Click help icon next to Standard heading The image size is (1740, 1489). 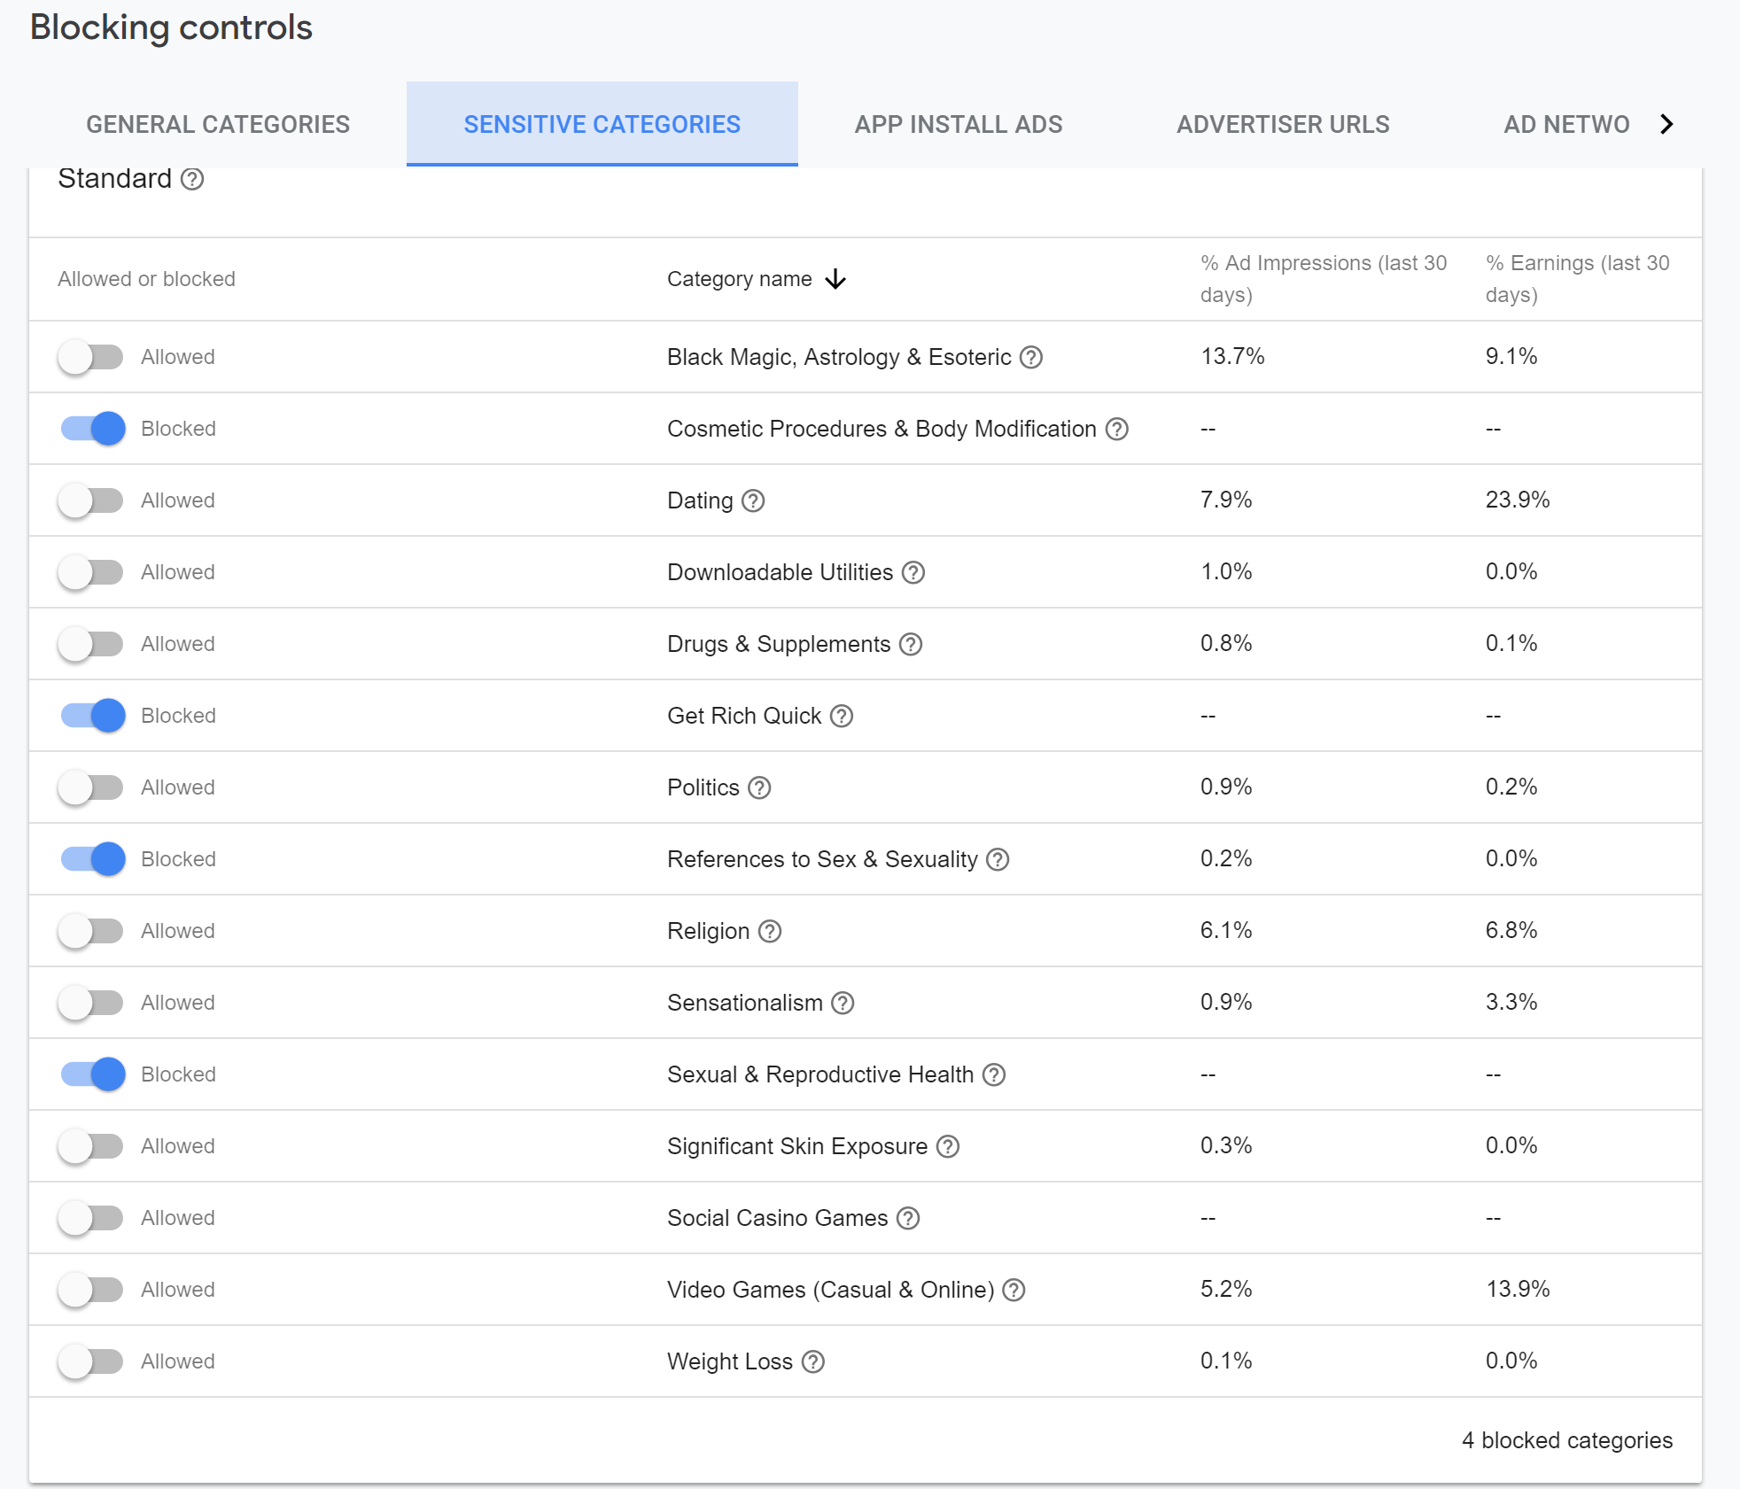pos(192,180)
